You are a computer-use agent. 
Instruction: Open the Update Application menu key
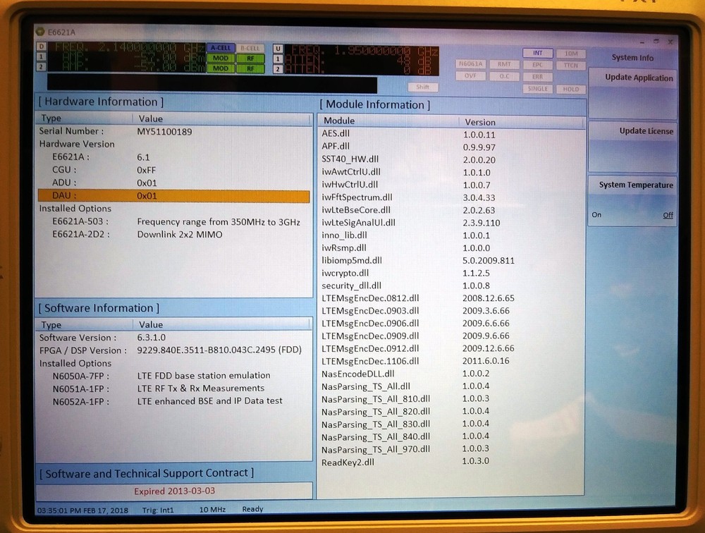tap(632, 93)
